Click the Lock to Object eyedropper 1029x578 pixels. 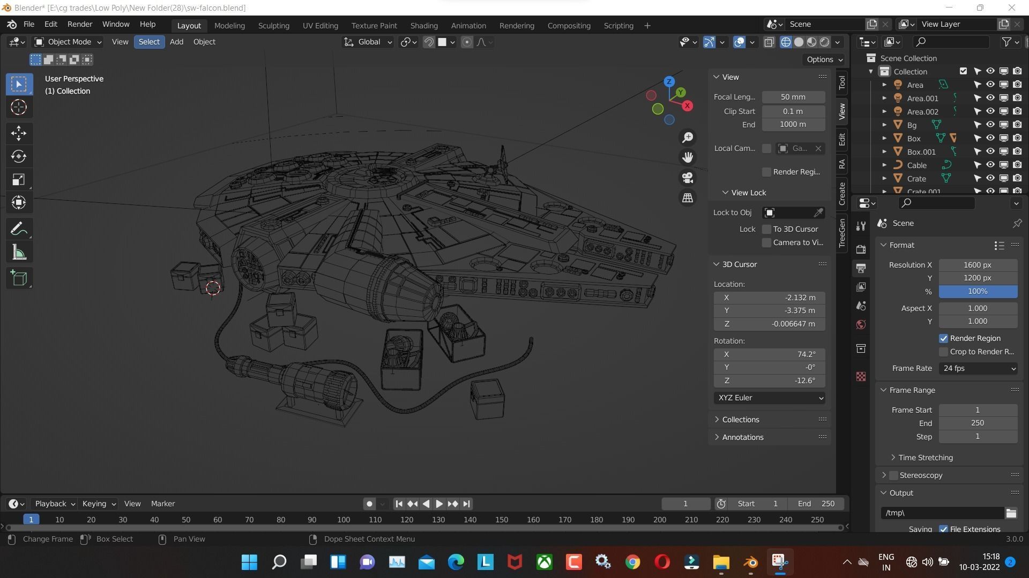[x=818, y=212]
